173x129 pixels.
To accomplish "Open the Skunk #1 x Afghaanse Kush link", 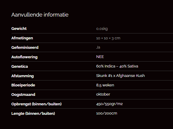I will [120, 76].
